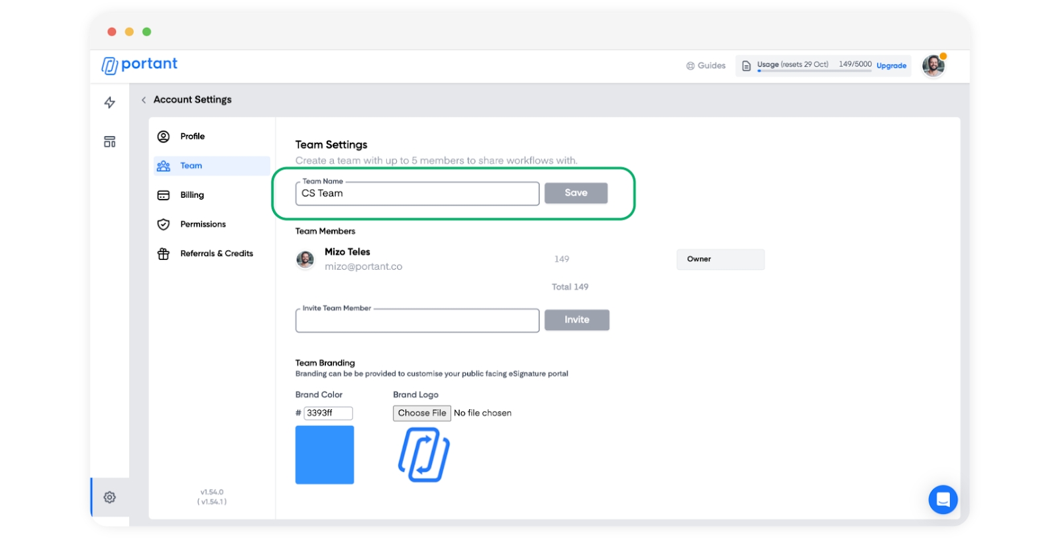
Task: Select the Profile settings tab
Action: click(x=192, y=136)
